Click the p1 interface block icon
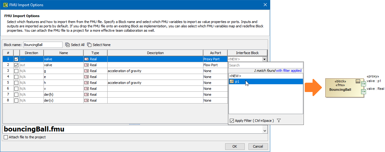 [x=232, y=81]
